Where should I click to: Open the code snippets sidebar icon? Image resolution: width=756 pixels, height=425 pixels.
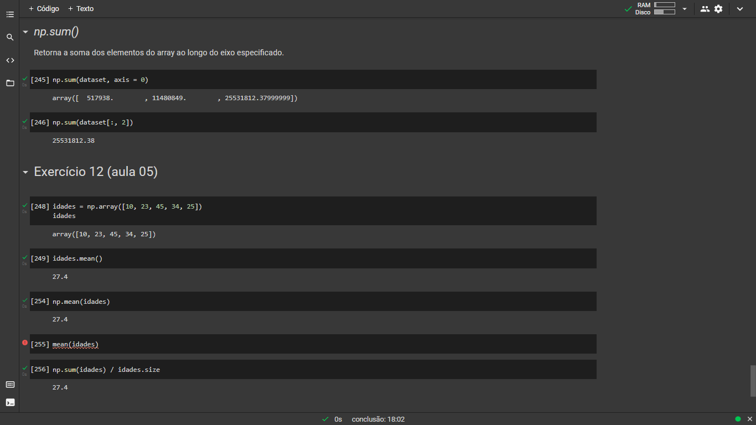click(x=10, y=60)
